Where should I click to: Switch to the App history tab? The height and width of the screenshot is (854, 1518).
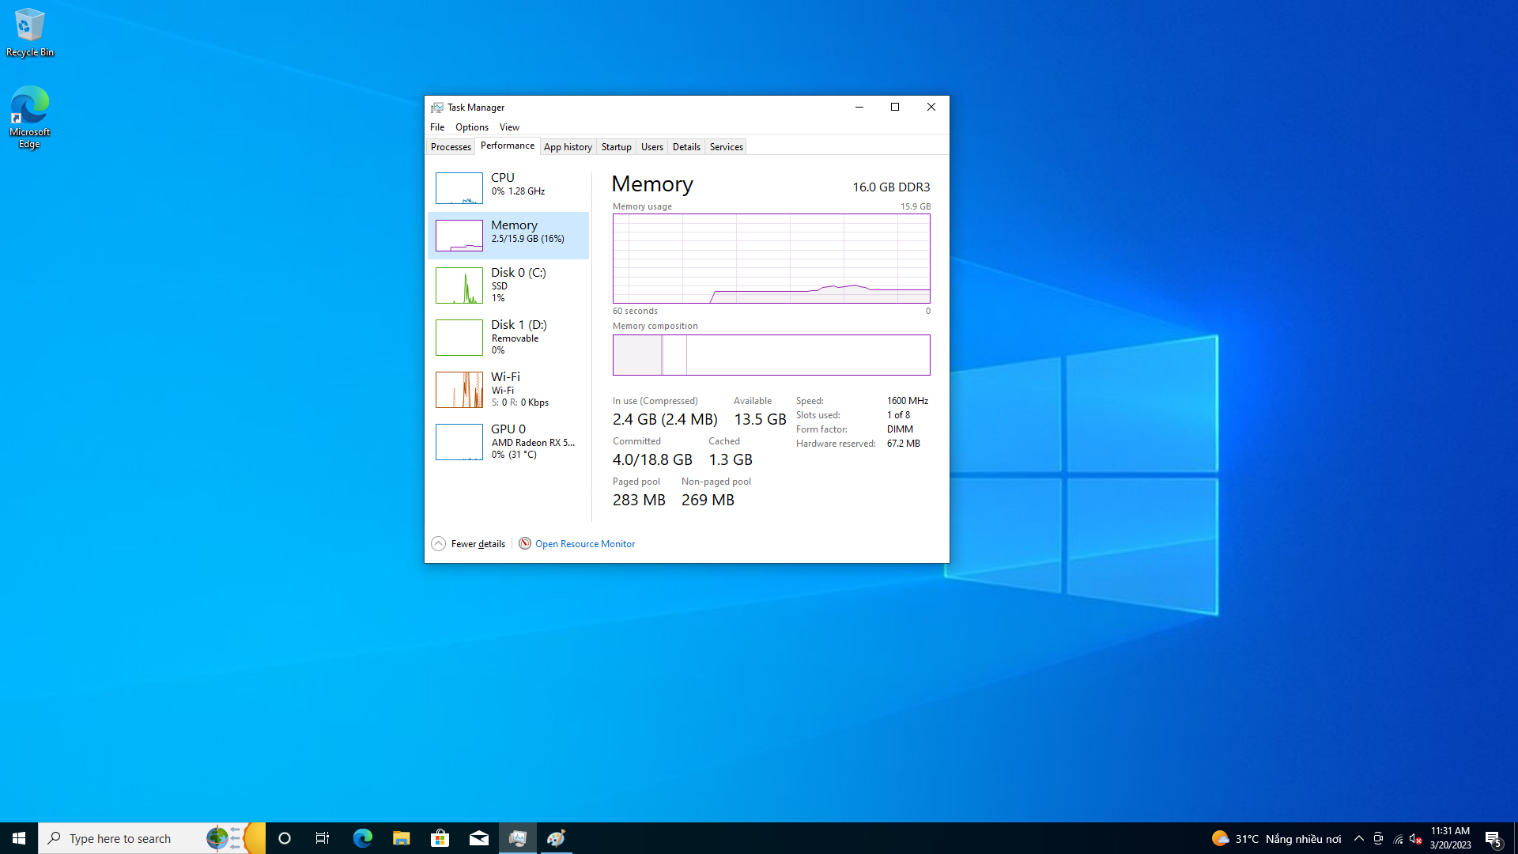tap(567, 146)
